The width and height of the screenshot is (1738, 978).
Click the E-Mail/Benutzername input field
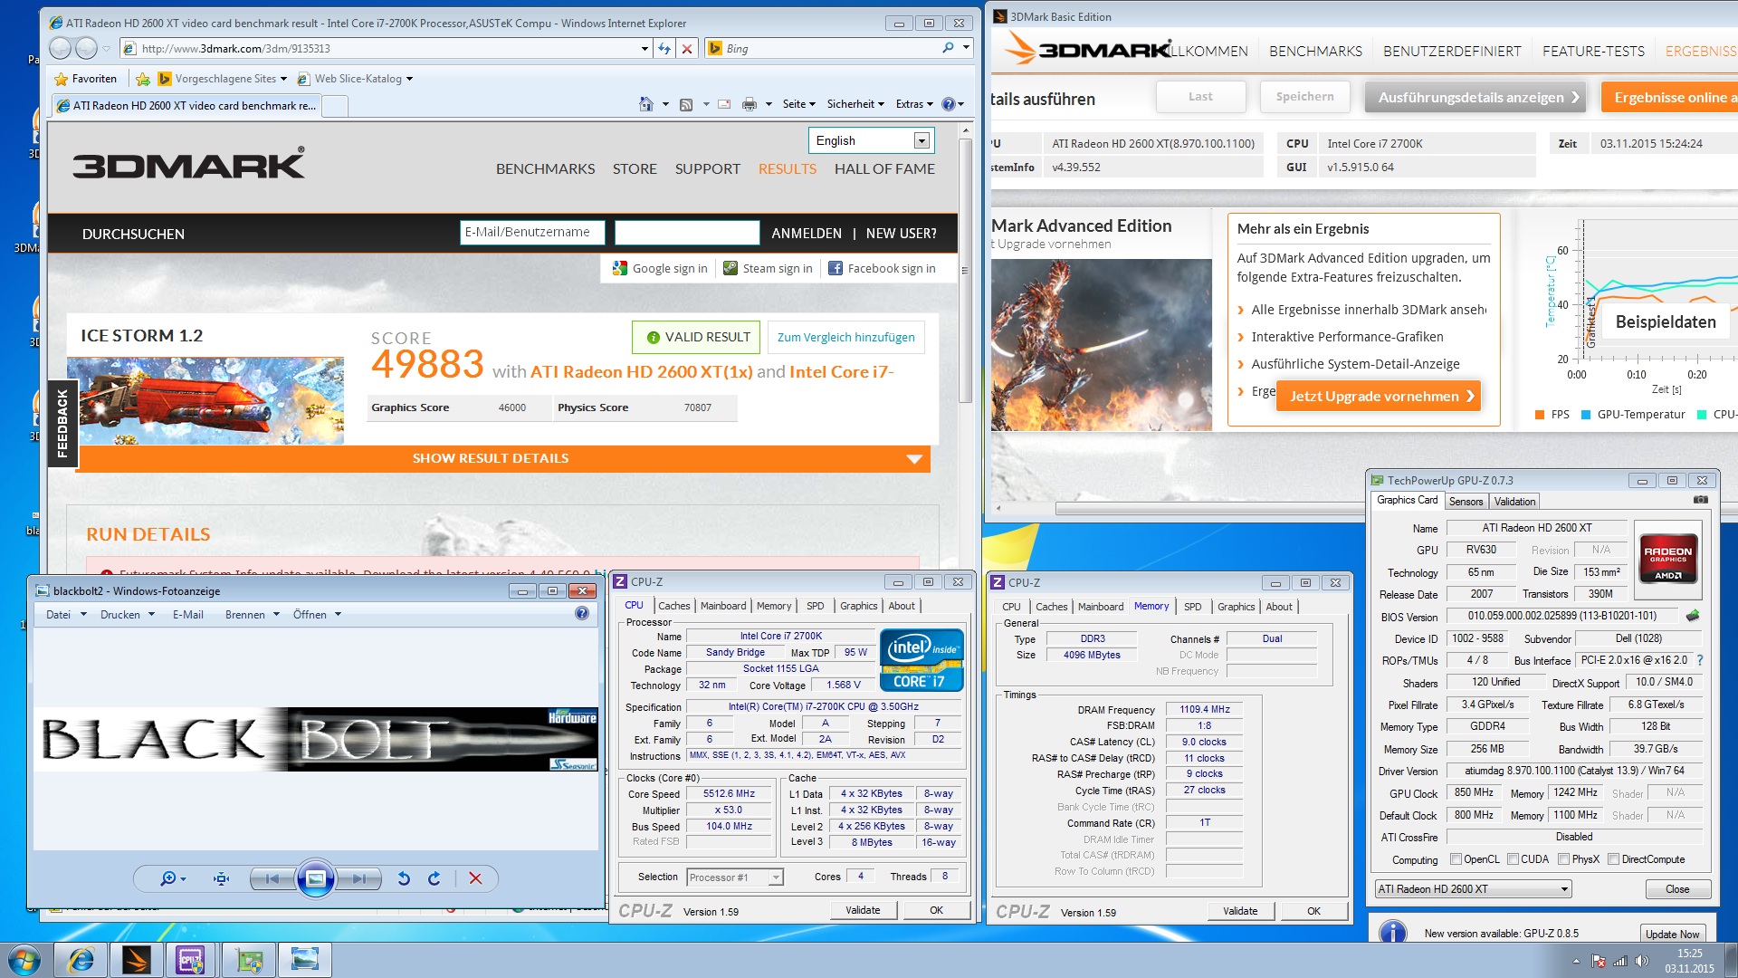[532, 233]
